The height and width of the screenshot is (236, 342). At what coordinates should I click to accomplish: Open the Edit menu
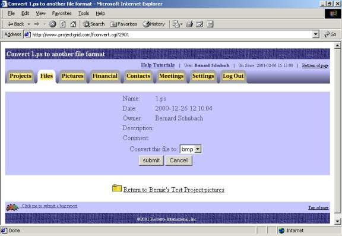click(x=26, y=14)
